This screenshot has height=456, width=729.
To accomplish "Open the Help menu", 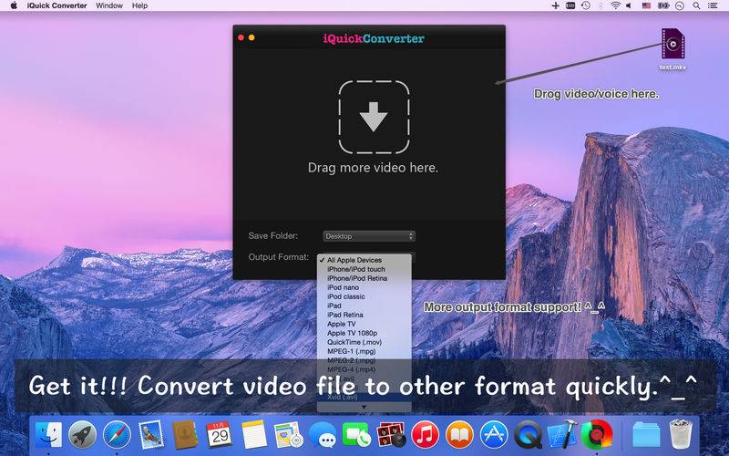I will (139, 5).
